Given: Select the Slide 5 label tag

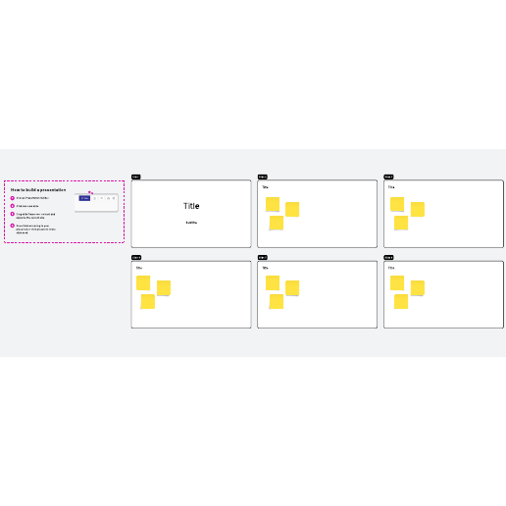Looking at the screenshot, I should click(263, 258).
